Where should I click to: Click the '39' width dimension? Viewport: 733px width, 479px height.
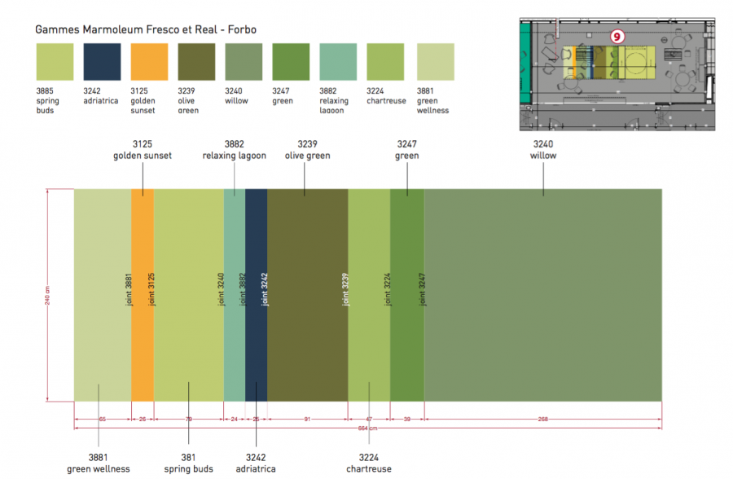pos(407,419)
